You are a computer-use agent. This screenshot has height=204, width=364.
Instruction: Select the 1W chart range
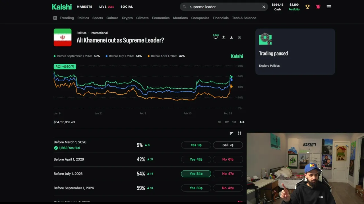(227, 122)
